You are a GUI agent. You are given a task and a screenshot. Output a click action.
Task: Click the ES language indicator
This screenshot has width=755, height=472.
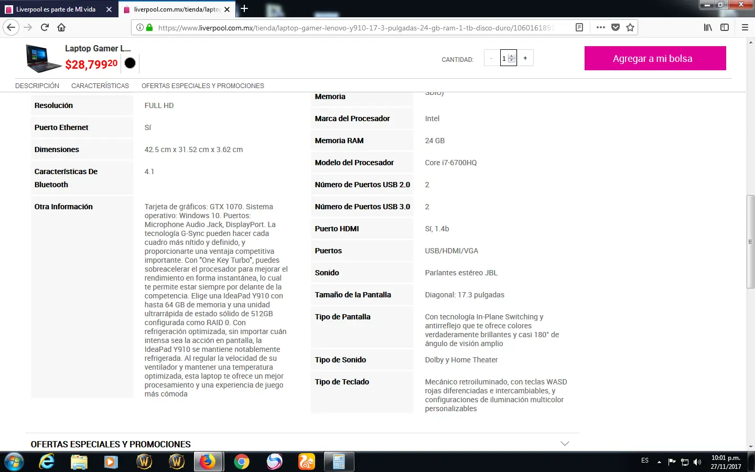tap(645, 460)
